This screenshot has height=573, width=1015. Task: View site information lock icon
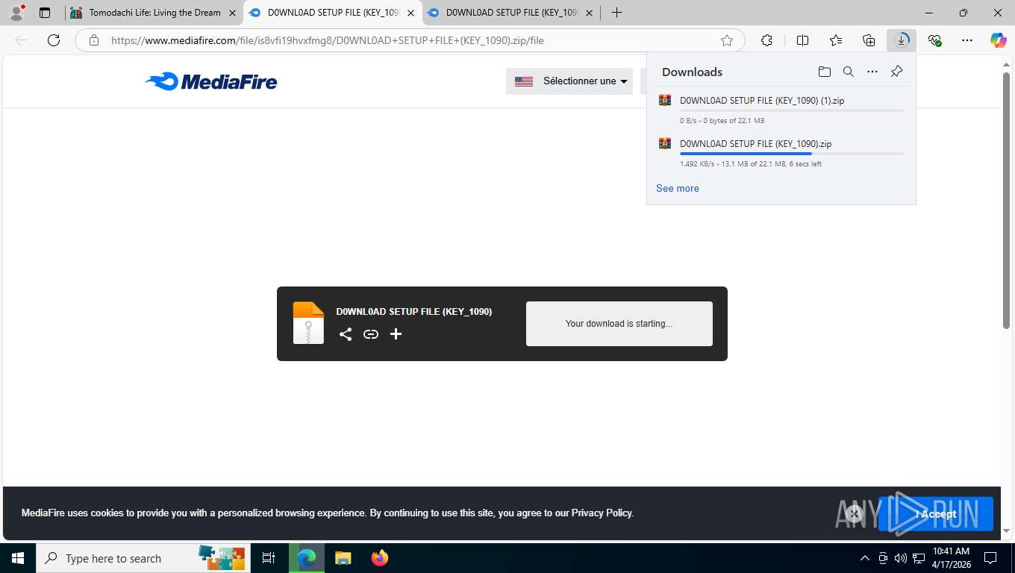(94, 40)
